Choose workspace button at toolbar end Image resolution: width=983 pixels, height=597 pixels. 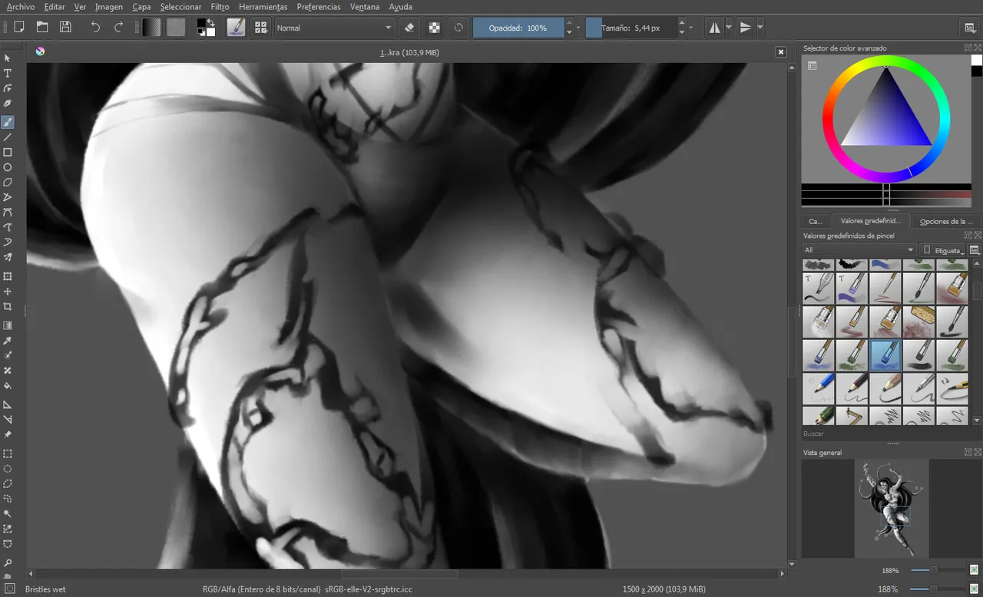coord(970,28)
